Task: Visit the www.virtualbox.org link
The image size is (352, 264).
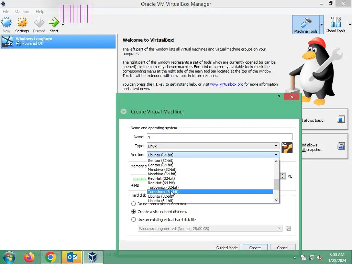Action: coord(227,84)
